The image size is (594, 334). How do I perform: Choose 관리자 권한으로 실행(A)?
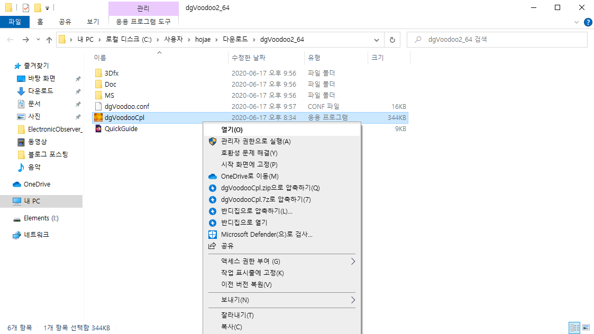(x=282, y=141)
